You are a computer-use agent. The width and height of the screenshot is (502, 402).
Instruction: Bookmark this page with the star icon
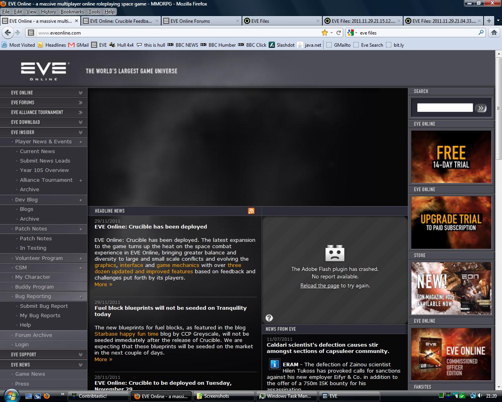(x=325, y=33)
